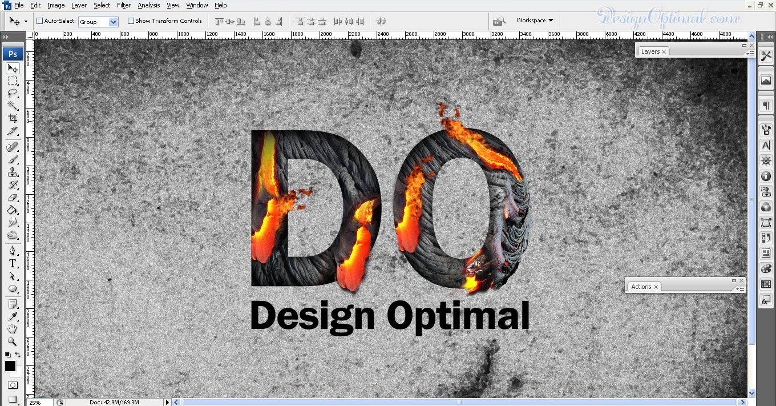This screenshot has width=776, height=406.
Task: Switch to the Actions tab
Action: [x=641, y=287]
